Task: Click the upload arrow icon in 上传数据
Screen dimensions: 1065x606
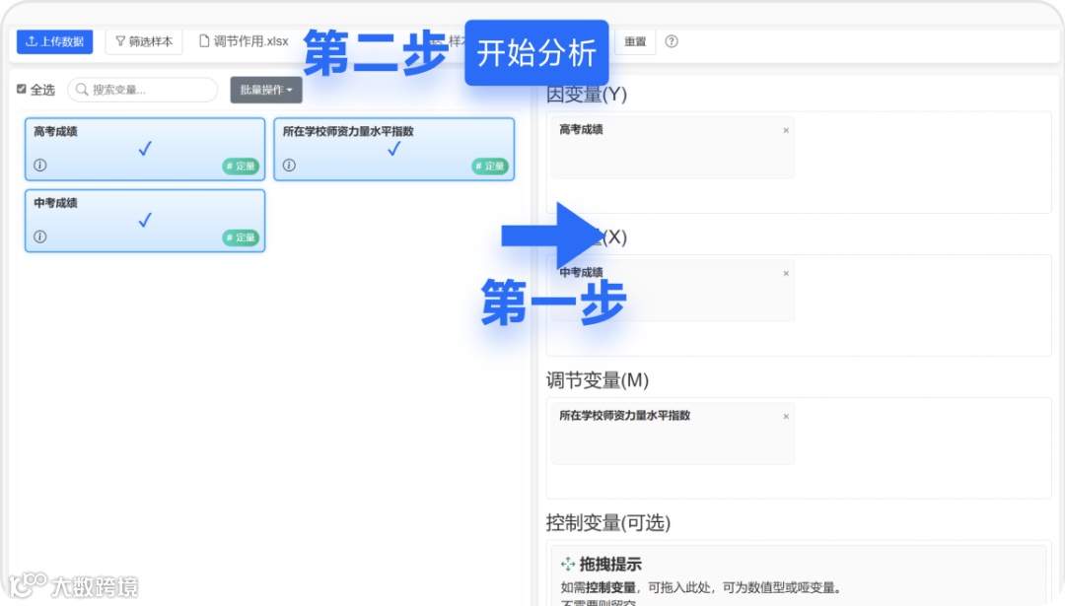Action: point(32,41)
